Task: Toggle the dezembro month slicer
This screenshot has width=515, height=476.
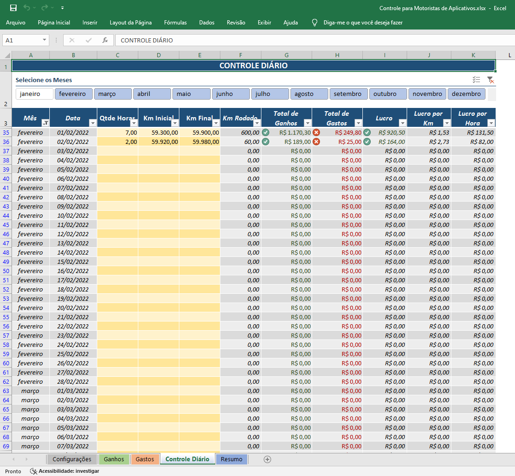Action: 467,94
